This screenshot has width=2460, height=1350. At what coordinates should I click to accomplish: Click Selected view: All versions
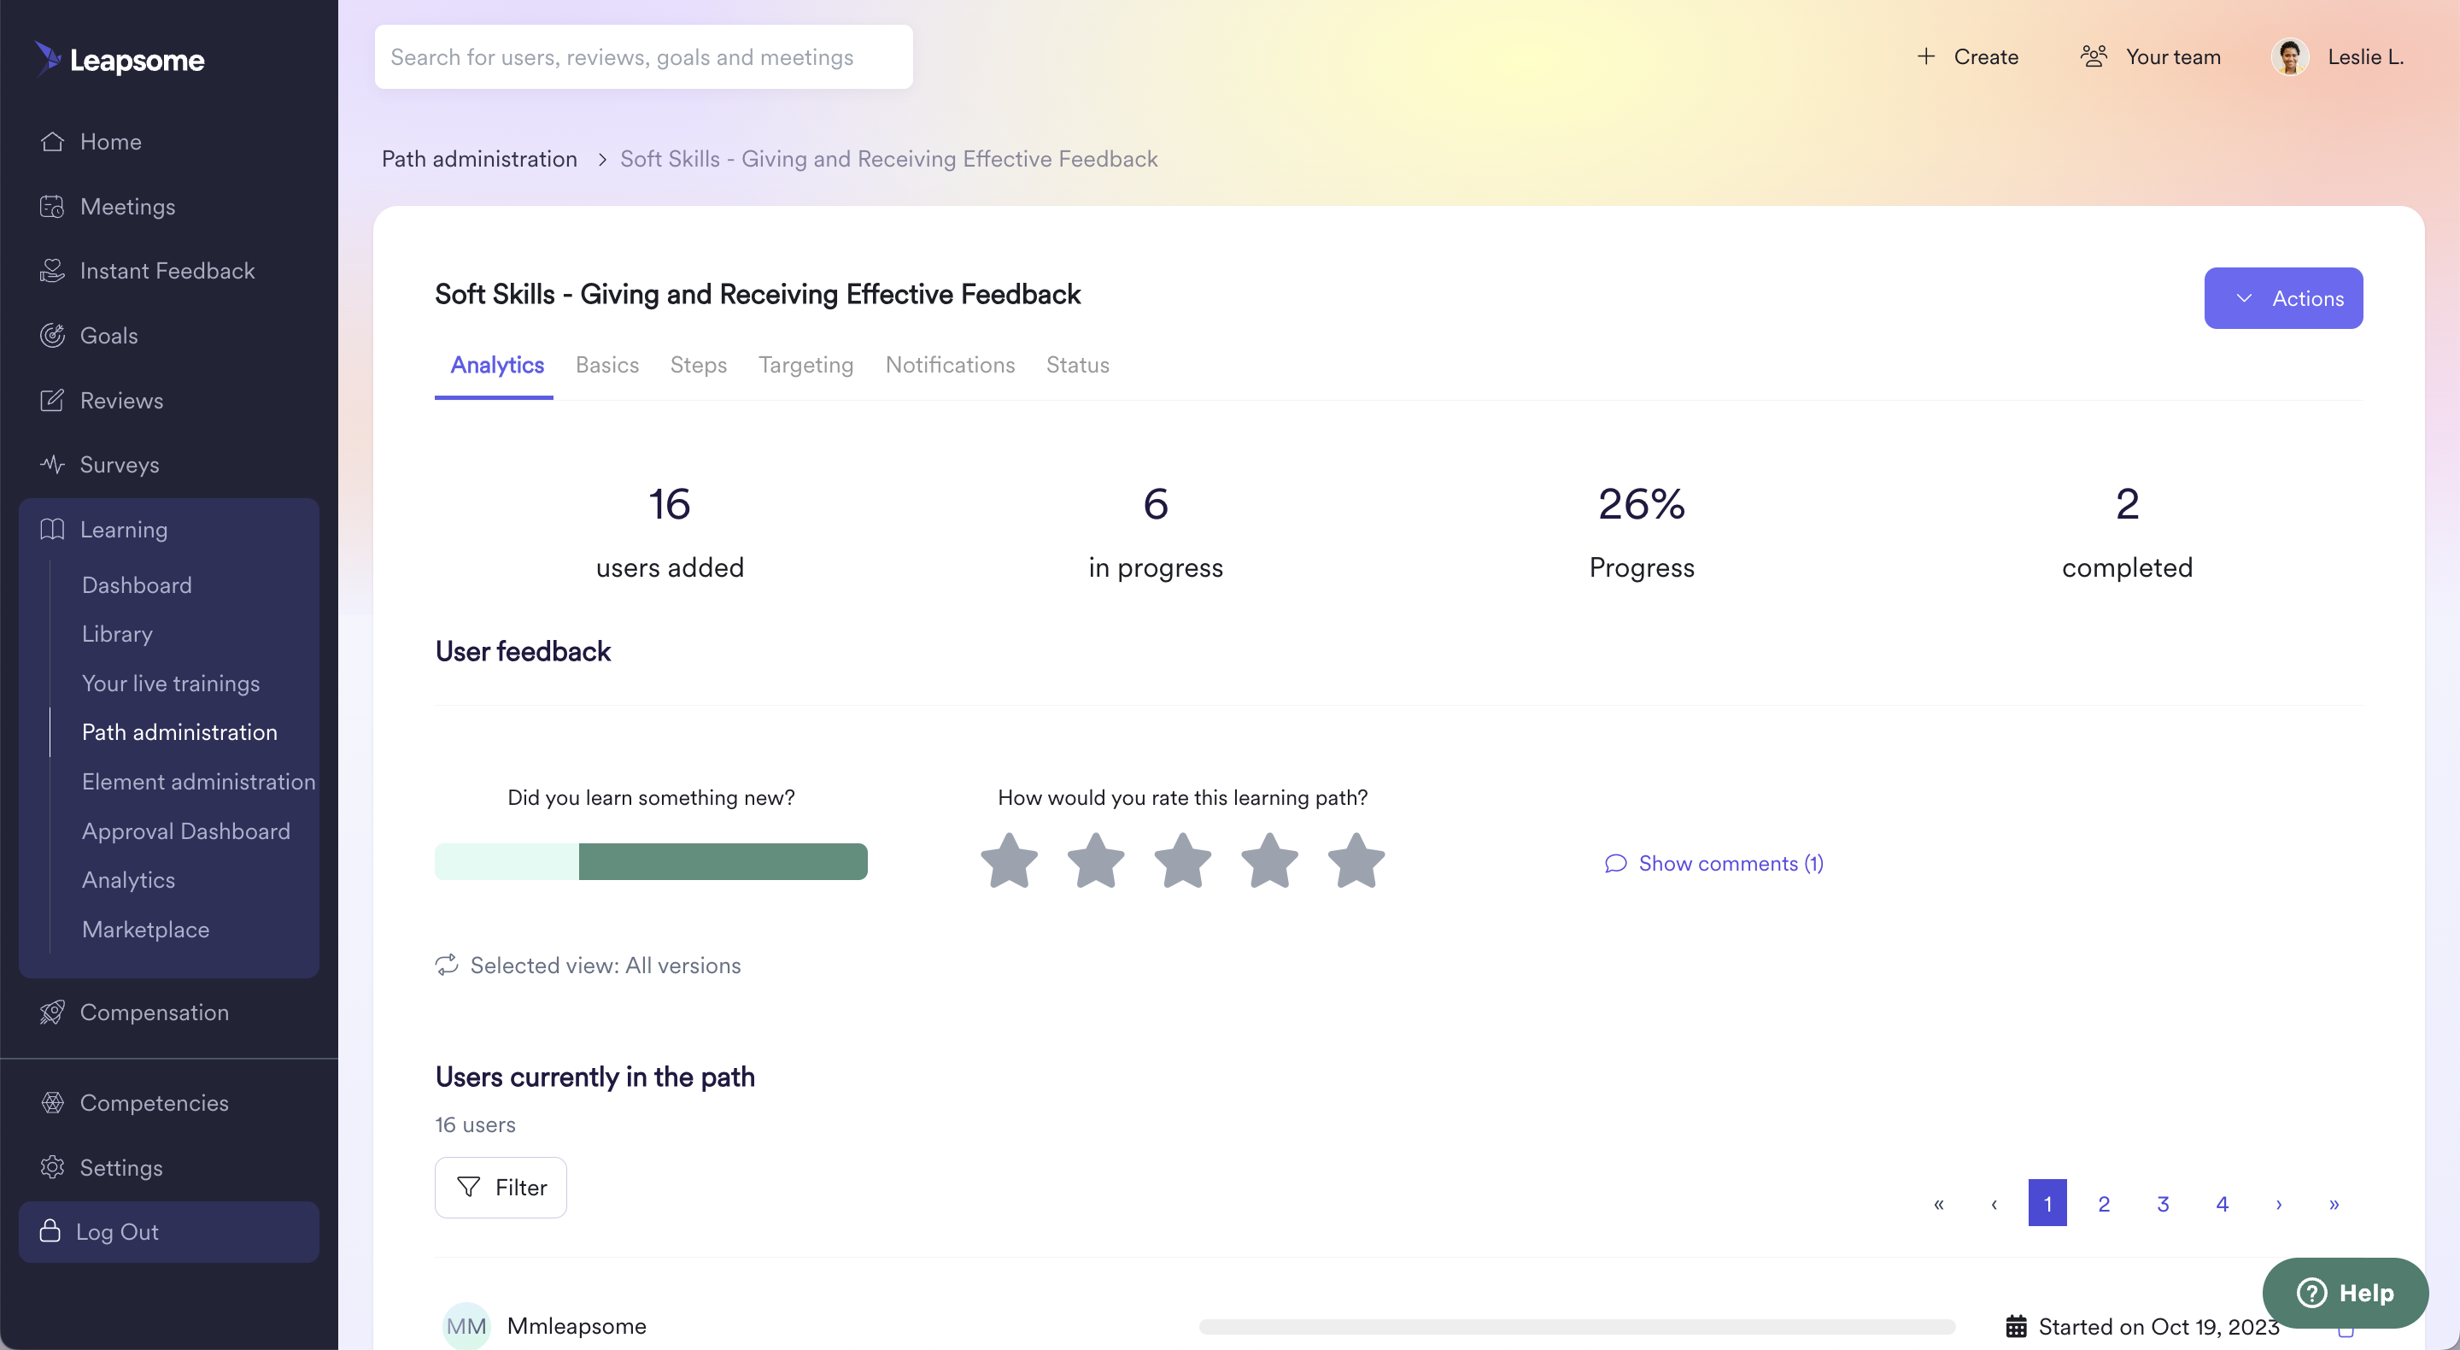[589, 965]
